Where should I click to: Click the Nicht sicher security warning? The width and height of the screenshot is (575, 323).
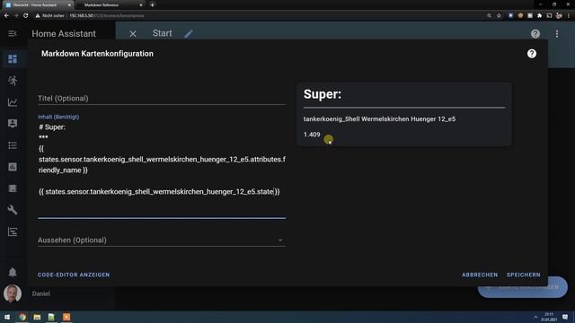50,16
